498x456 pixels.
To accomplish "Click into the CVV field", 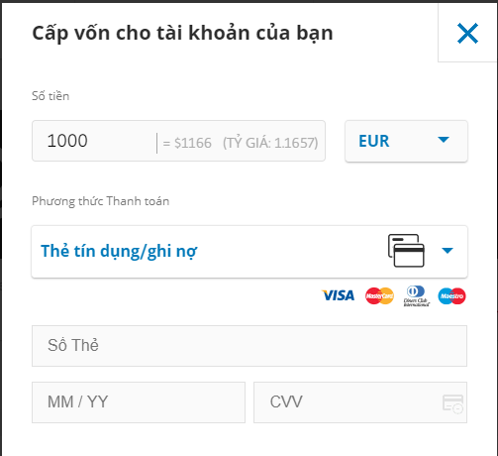I will [x=360, y=402].
